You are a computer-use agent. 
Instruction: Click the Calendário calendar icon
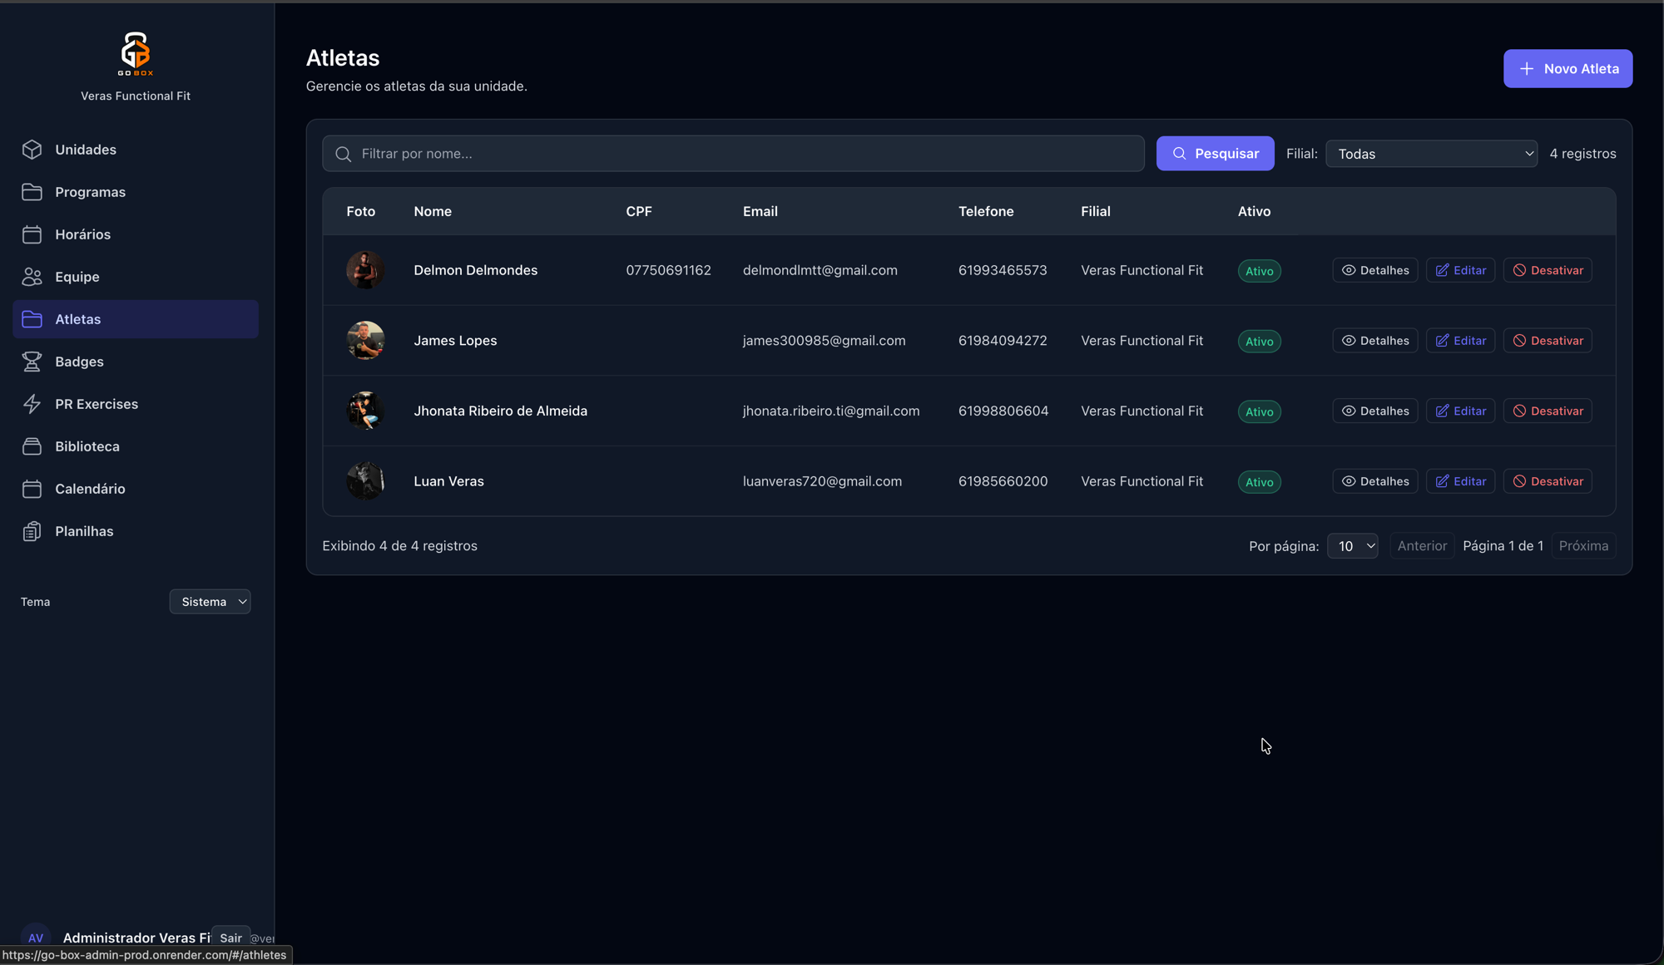[32, 489]
